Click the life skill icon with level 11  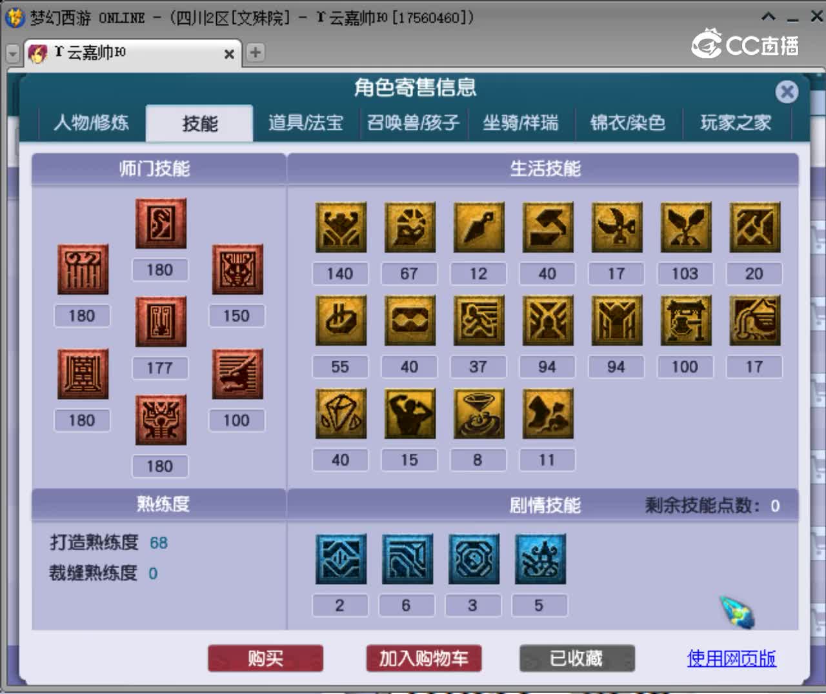tap(548, 413)
